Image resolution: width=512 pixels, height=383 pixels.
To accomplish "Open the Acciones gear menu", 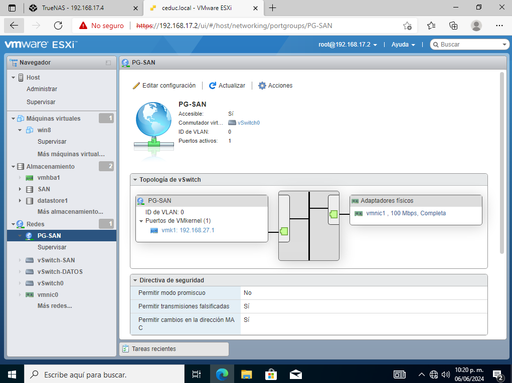I will pyautogui.click(x=262, y=86).
